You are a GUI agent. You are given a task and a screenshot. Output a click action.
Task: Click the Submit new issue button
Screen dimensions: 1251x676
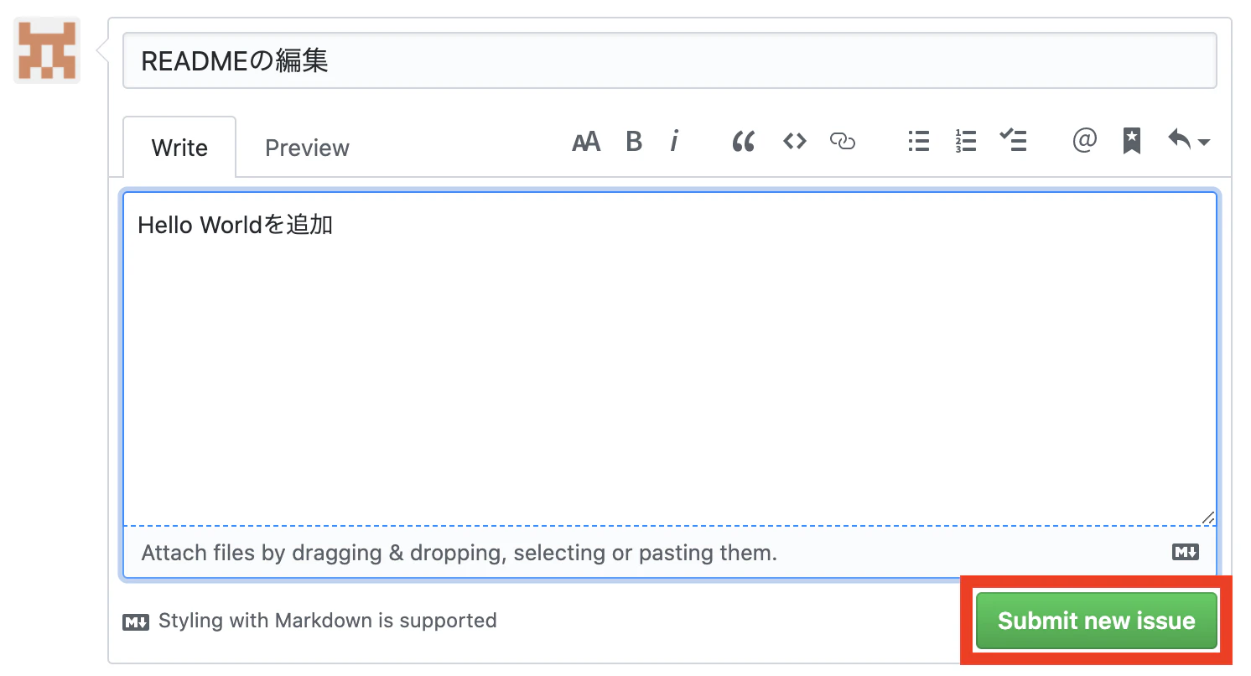[x=1096, y=621]
